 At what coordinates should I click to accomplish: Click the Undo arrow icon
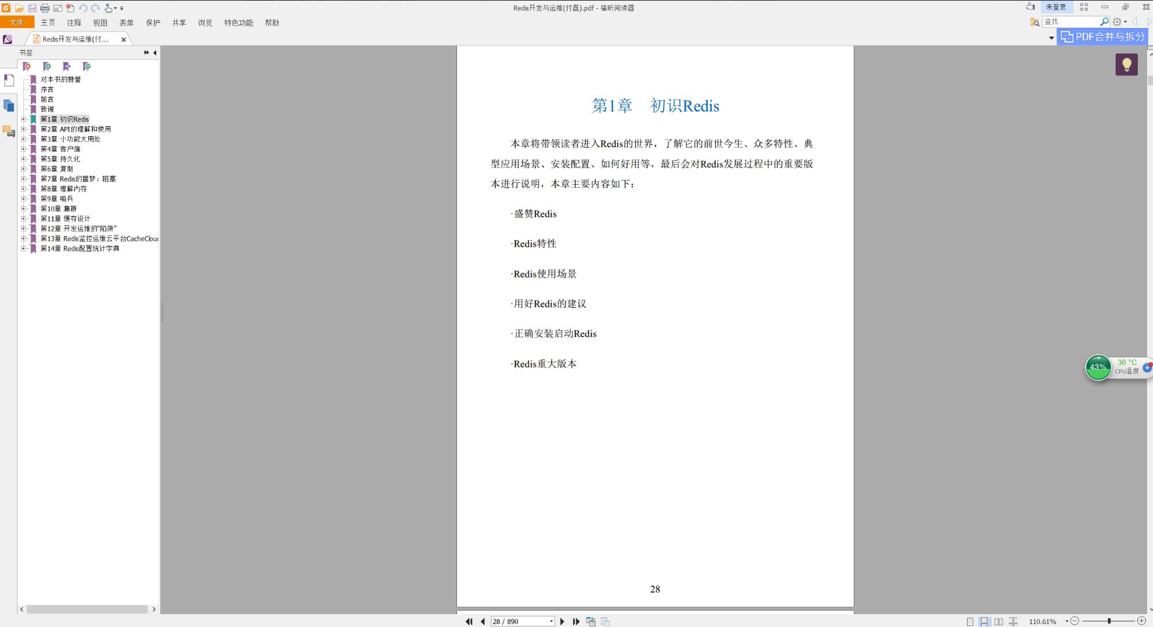pos(83,8)
